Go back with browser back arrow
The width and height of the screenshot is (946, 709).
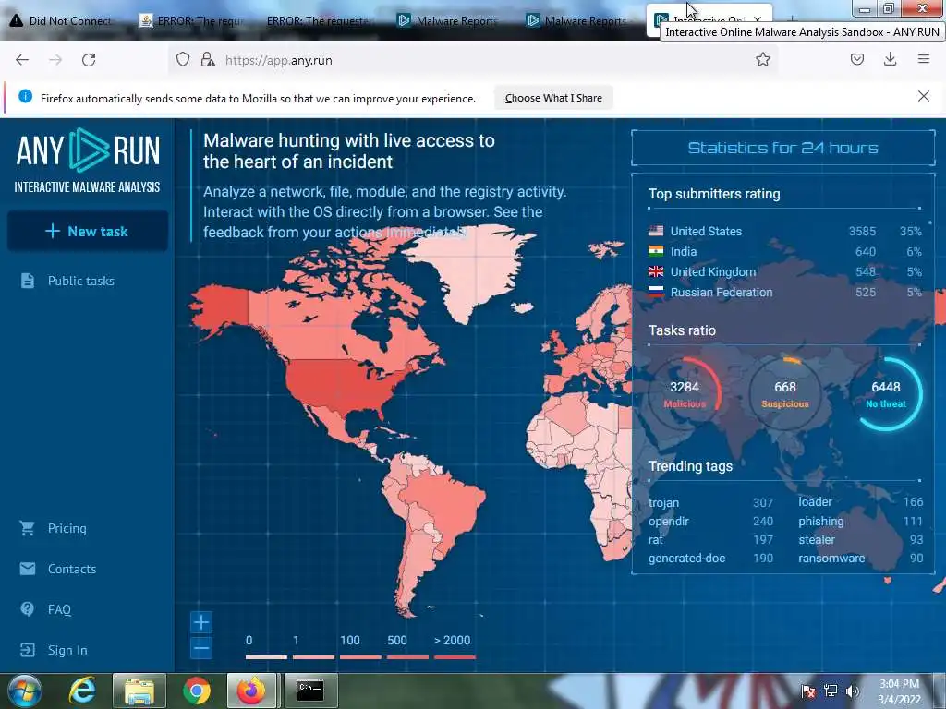(22, 60)
